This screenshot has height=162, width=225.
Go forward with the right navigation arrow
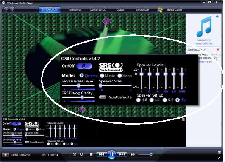coord(12,9)
